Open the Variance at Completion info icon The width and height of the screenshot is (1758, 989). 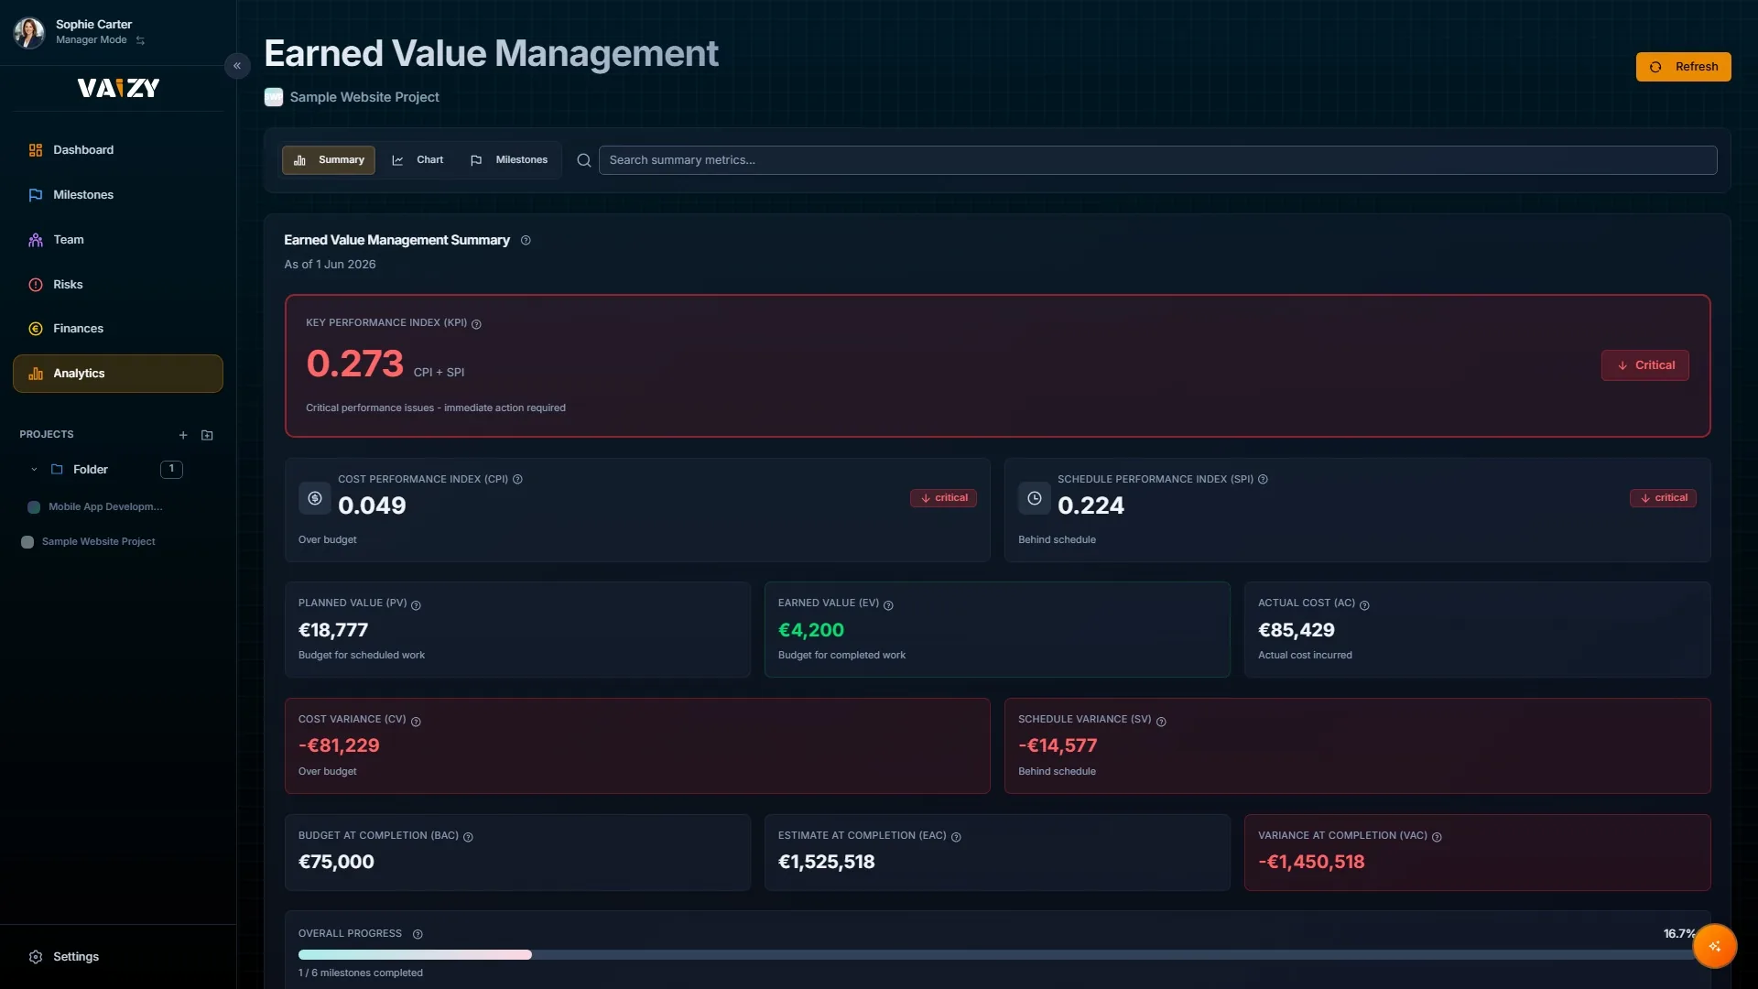1437,837
